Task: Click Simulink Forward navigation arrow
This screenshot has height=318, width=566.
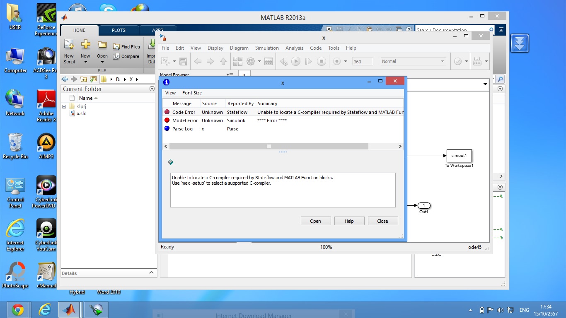Action: tap(210, 61)
